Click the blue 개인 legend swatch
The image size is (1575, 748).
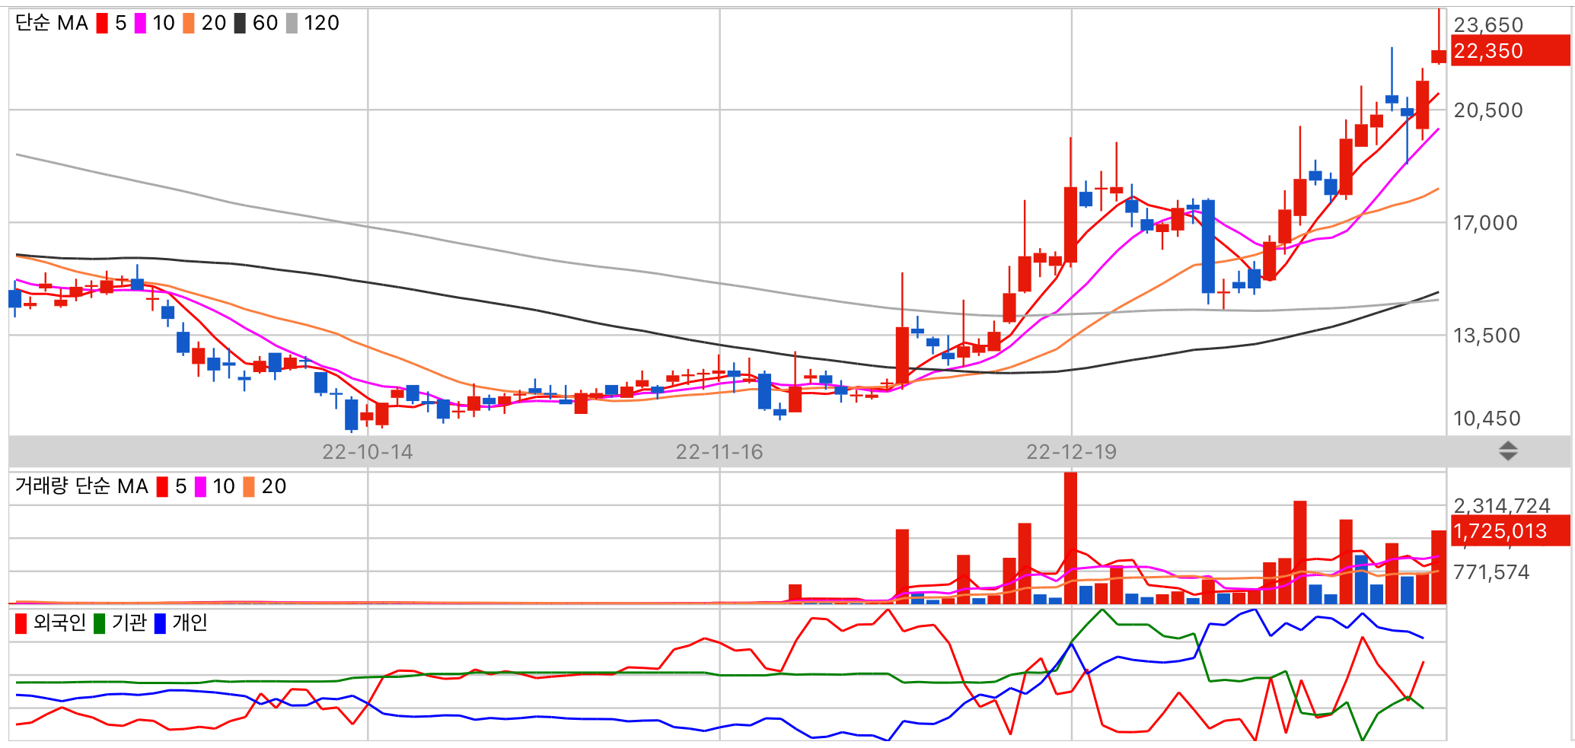tap(160, 624)
